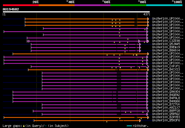This screenshot has height=128, width=185.
Task: Open hit UniRef100_Q960E4
Action: pyautogui.click(x=166, y=92)
